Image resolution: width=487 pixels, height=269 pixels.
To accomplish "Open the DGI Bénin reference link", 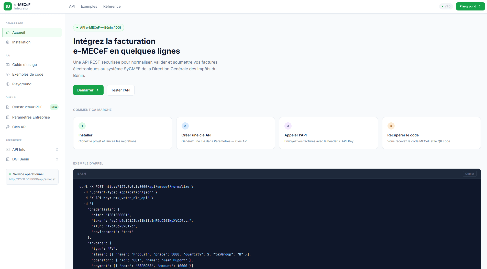I will point(32,159).
